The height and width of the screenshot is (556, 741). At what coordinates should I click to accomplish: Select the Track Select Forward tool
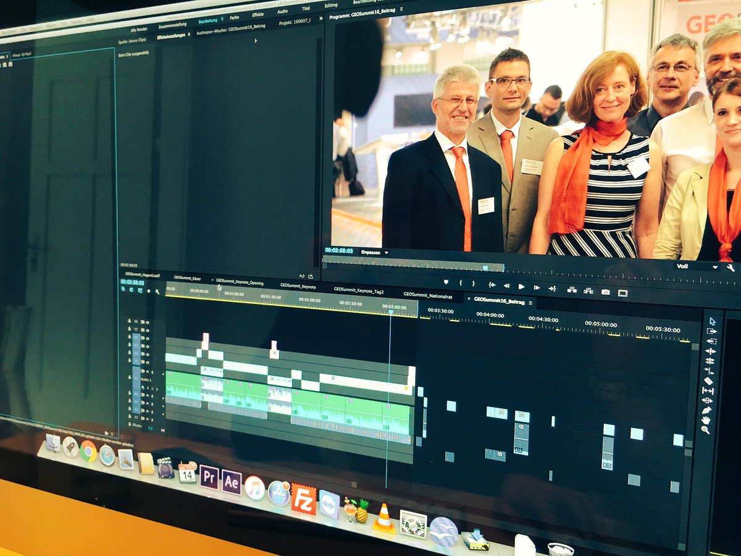(x=711, y=331)
